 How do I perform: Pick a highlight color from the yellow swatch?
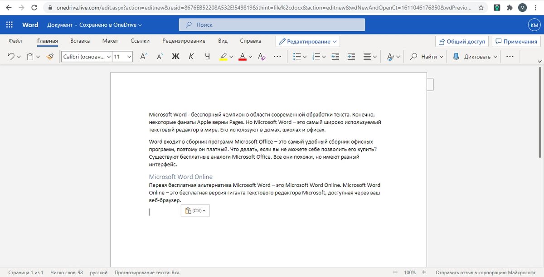pyautogui.click(x=224, y=57)
